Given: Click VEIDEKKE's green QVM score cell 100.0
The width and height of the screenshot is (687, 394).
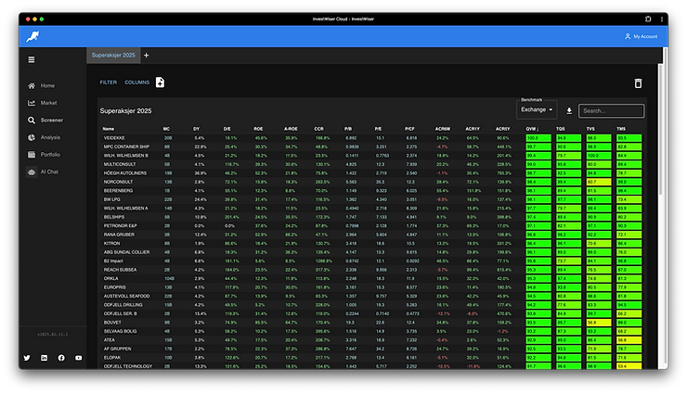Looking at the screenshot, I should (x=538, y=138).
